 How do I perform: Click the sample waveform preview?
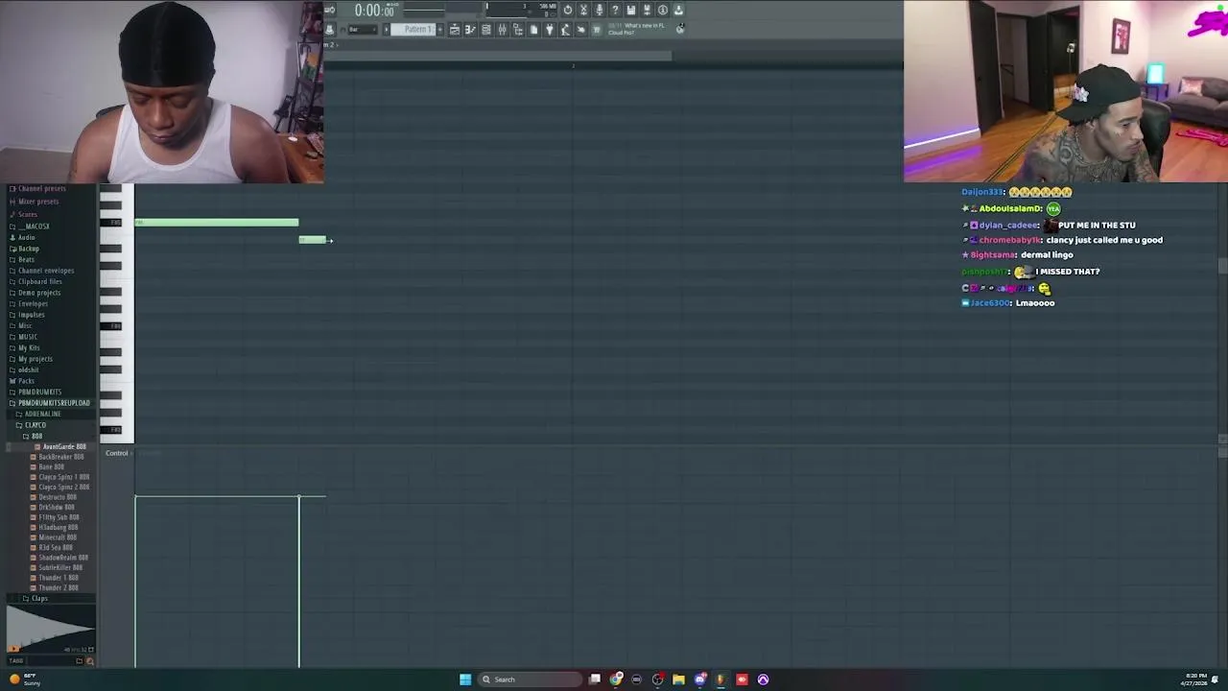click(51, 630)
